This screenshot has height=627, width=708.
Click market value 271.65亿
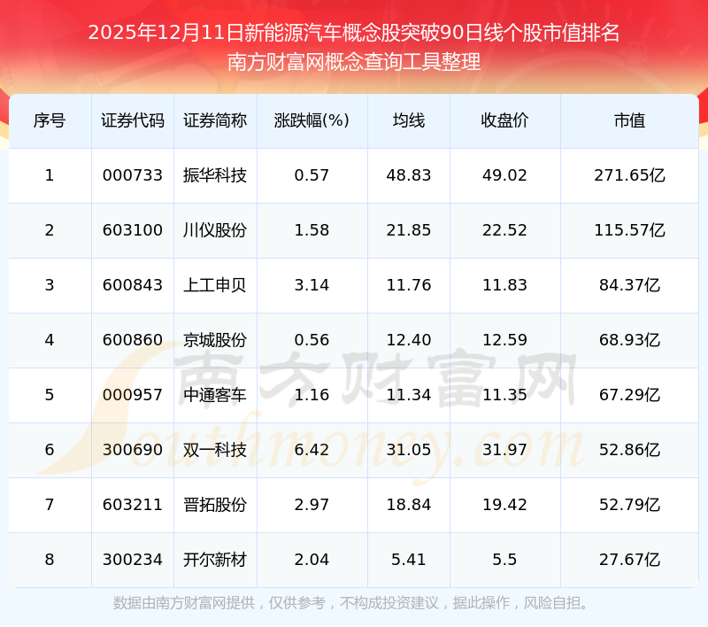[629, 175]
